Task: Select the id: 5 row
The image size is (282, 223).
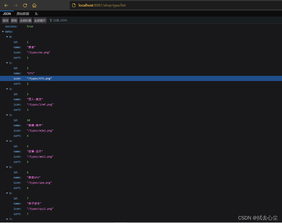Action: (x=141, y=146)
